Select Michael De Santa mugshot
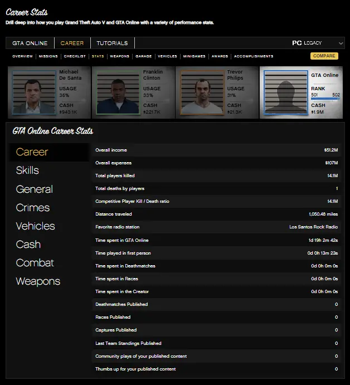The width and height of the screenshot is (350, 385). click(x=34, y=92)
